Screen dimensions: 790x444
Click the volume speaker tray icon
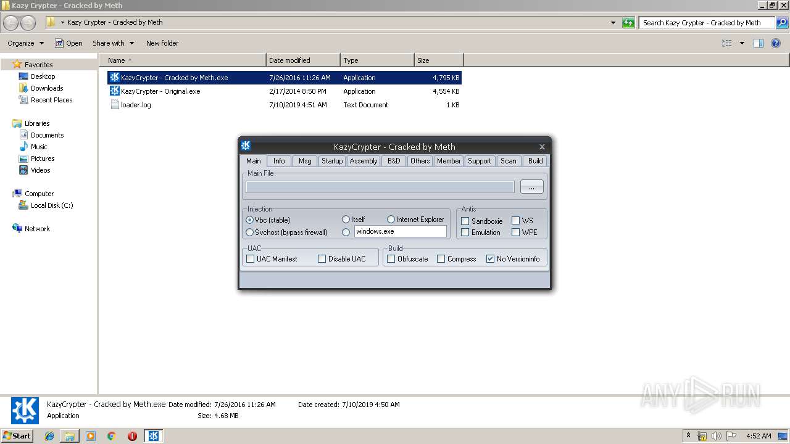pyautogui.click(x=717, y=436)
